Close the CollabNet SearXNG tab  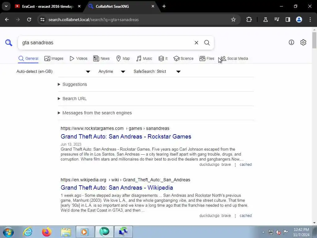pos(153,6)
